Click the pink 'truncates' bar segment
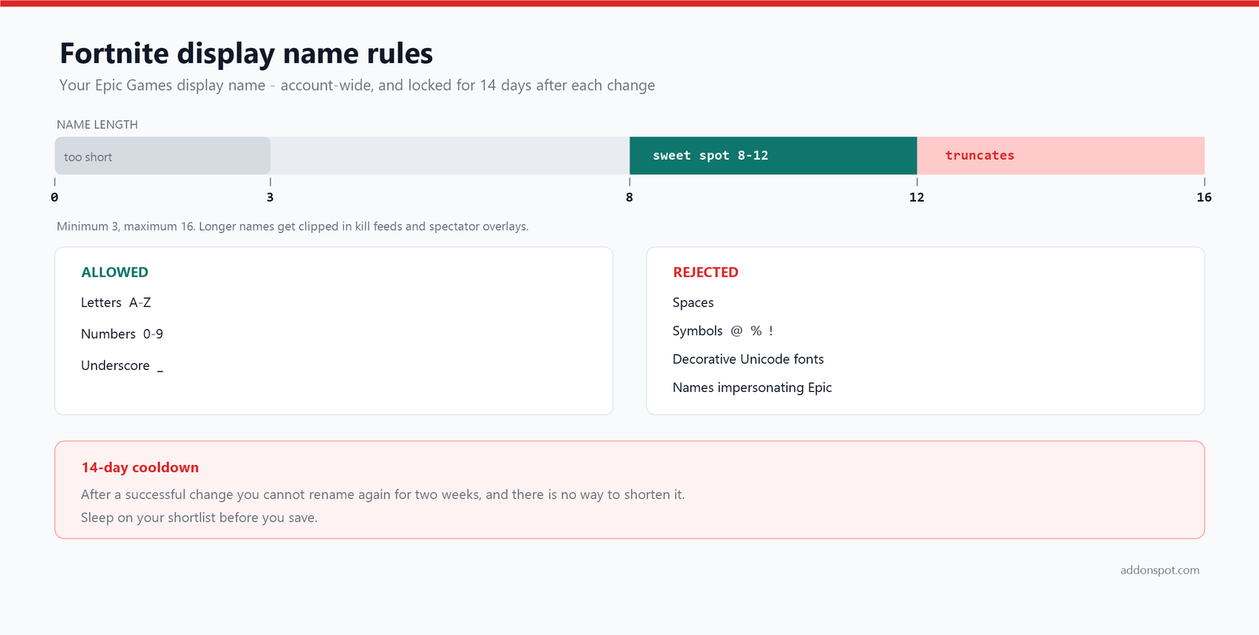This screenshot has height=635, width=1259. pos(1061,156)
